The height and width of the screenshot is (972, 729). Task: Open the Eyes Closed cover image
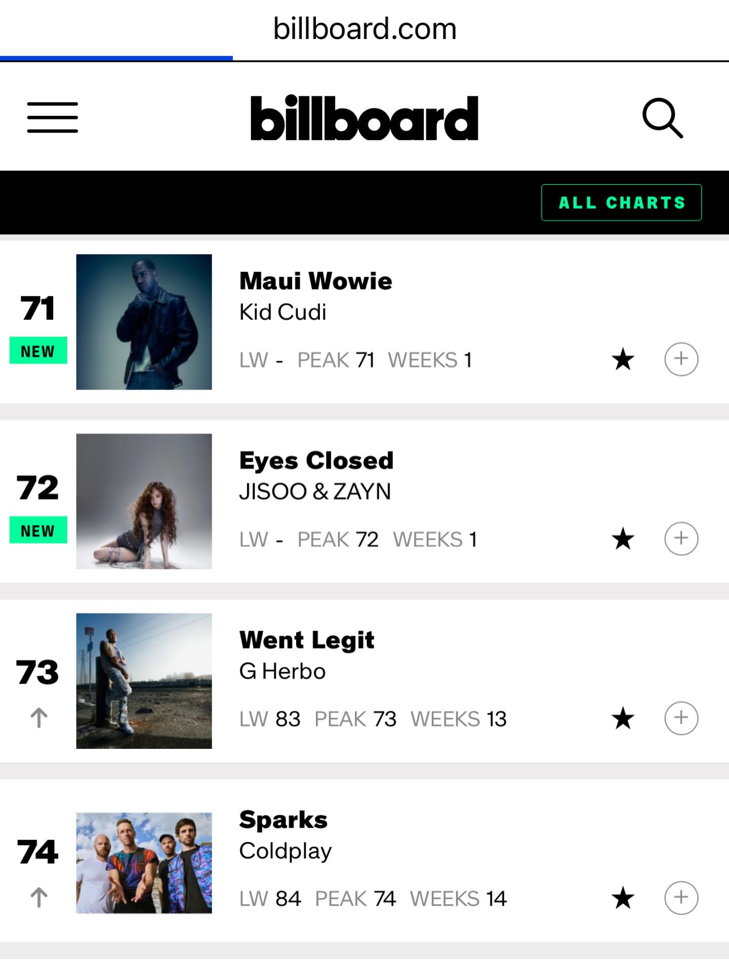[x=144, y=501]
